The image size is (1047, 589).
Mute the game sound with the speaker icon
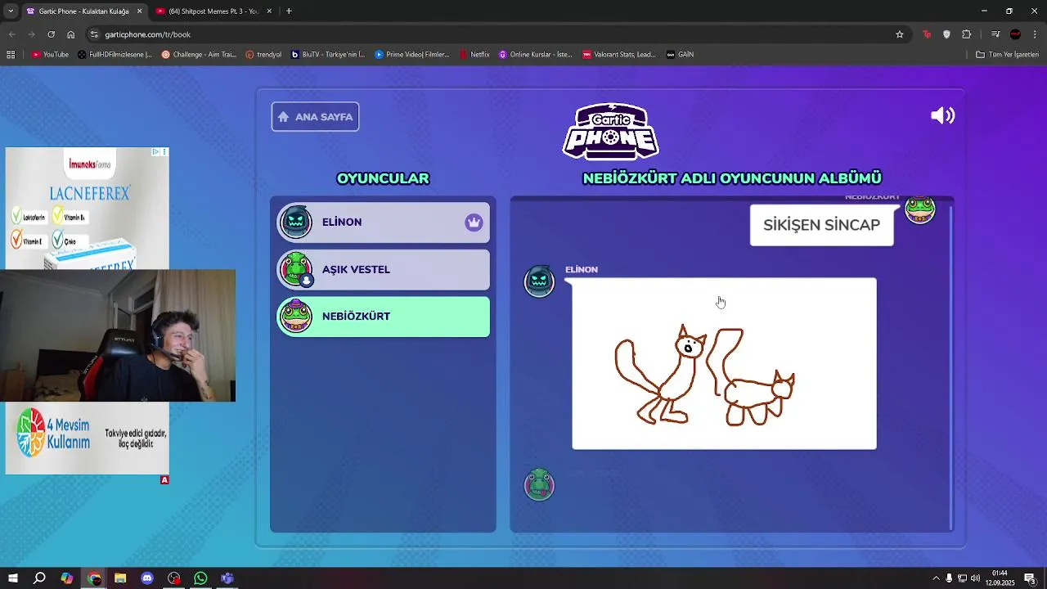(x=942, y=115)
